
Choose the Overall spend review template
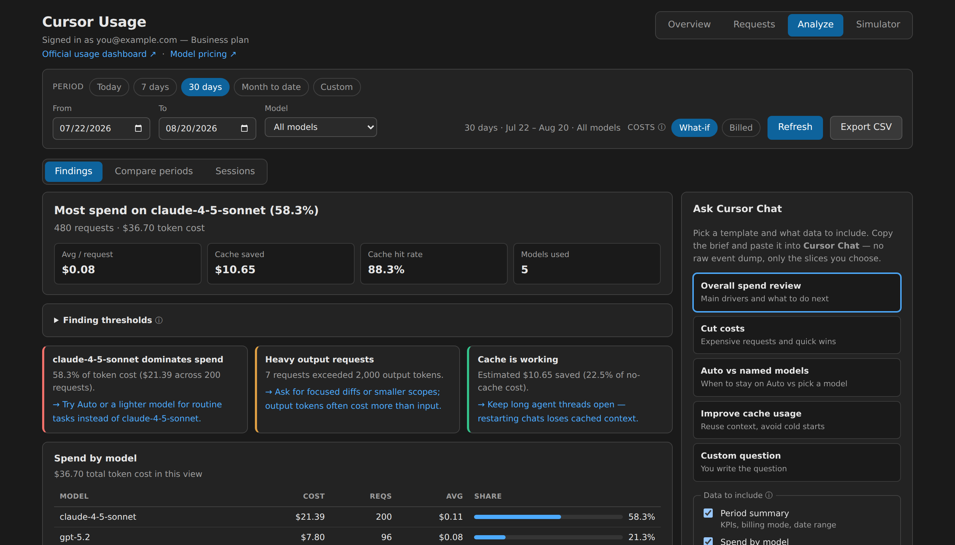tap(796, 292)
